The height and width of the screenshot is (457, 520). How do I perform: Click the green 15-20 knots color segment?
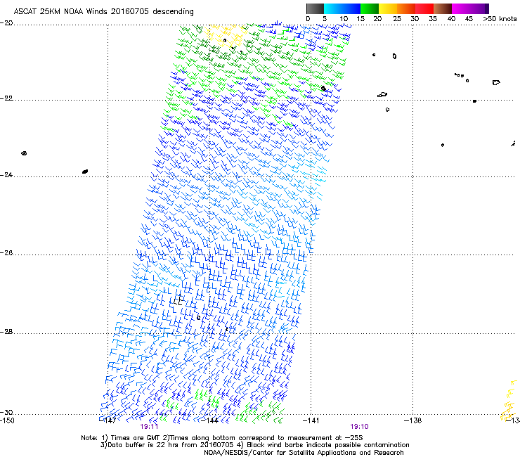coord(370,8)
